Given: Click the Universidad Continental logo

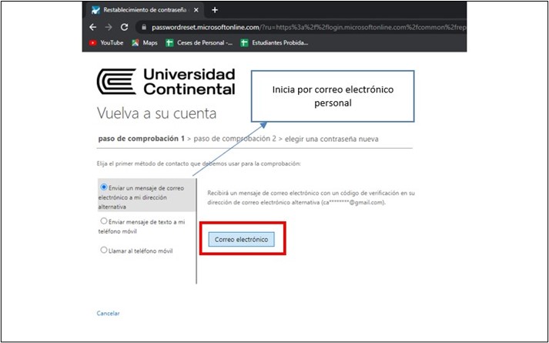Looking at the screenshot, I should point(166,82).
